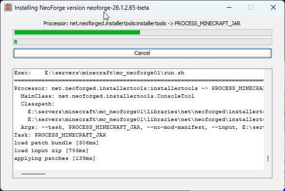Screen dimensions: 285x191
Task: Click the NeoForge installer icon in title bar
Action: tap(8, 7)
